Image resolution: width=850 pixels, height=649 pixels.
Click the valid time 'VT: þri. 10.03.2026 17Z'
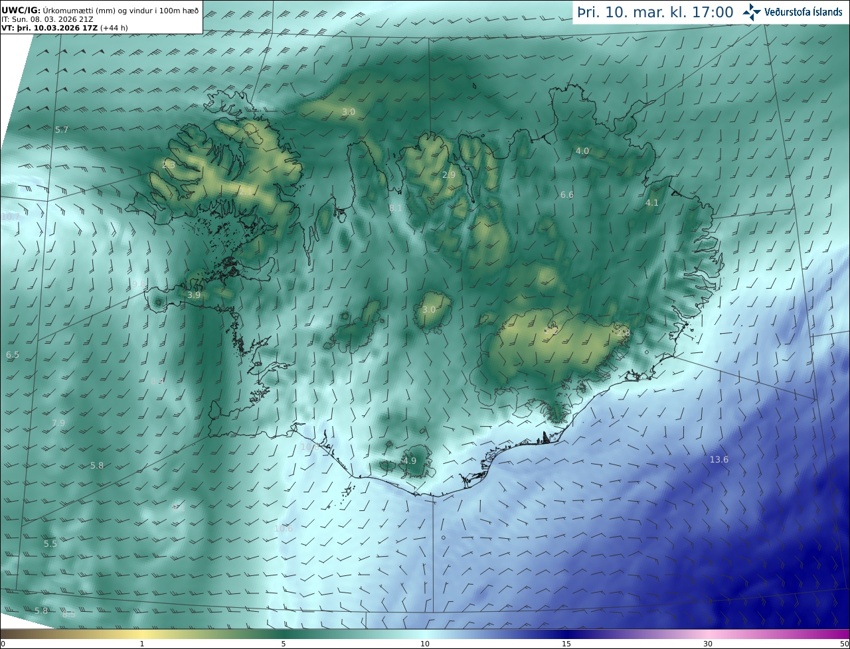(x=50, y=28)
